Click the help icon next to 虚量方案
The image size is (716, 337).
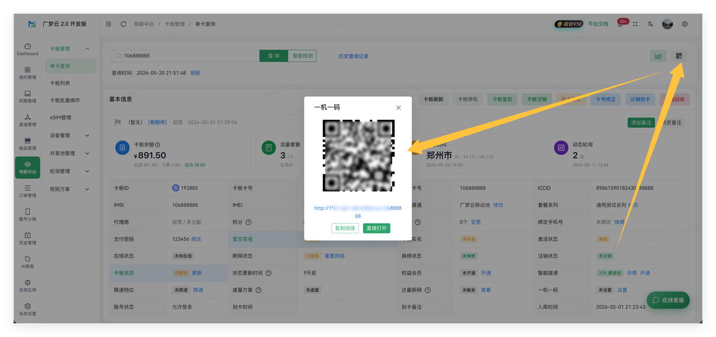tap(258, 290)
